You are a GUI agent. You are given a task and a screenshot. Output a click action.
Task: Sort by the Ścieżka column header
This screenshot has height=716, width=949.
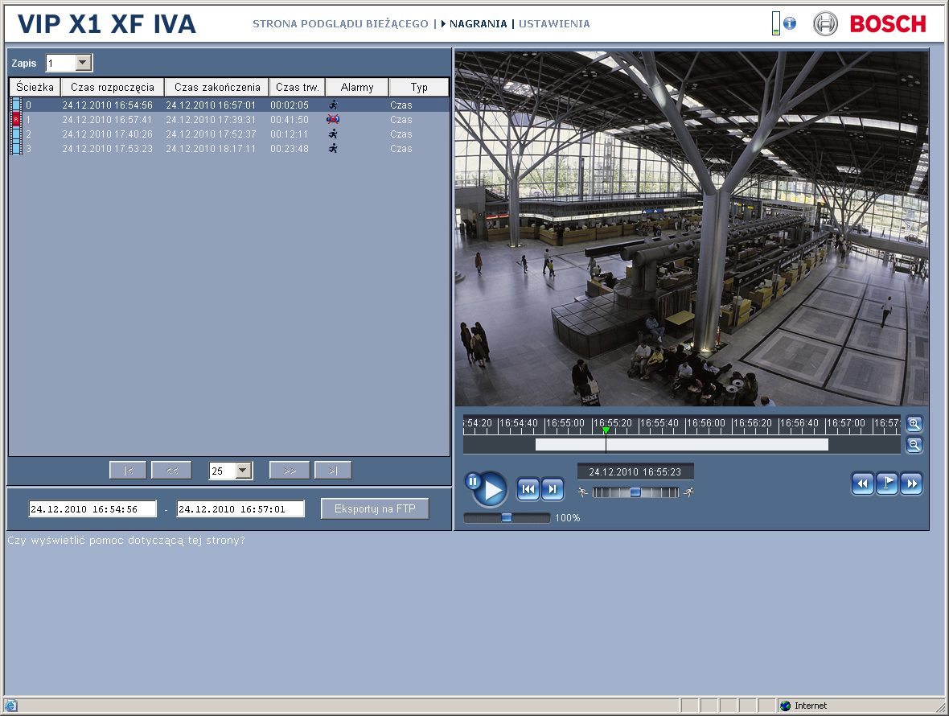(x=35, y=87)
